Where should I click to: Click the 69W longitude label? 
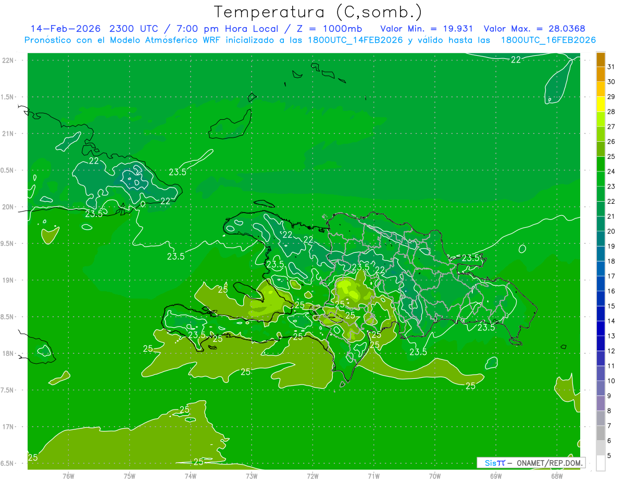pos(496,476)
